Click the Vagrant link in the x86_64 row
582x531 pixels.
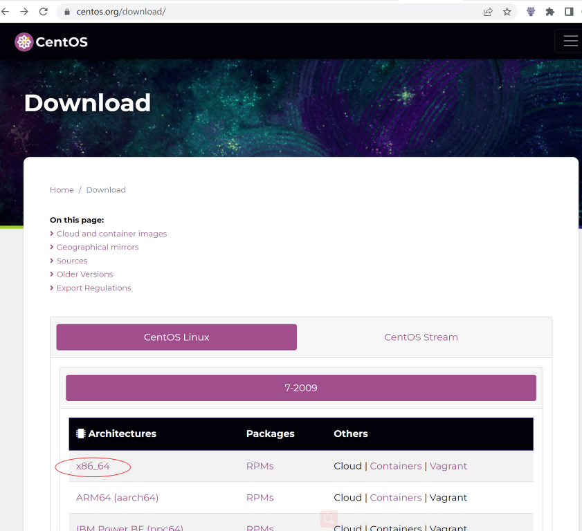(448, 466)
